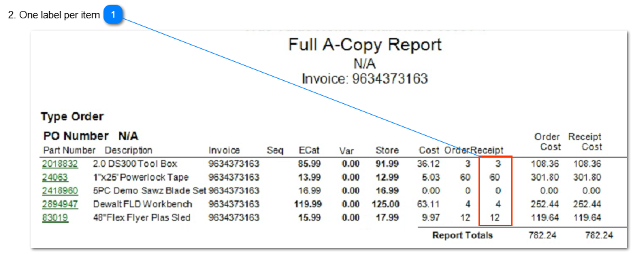Image resolution: width=633 pixels, height=254 pixels.
Task: Click receipt quantity 12 for Flex Flyer Sled
Action: click(x=496, y=218)
